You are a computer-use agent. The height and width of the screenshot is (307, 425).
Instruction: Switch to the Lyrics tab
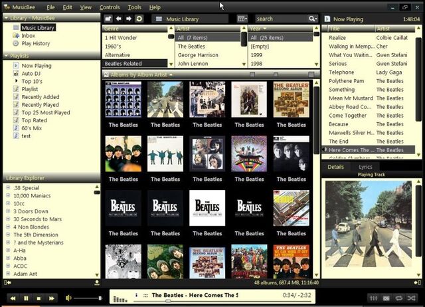click(x=365, y=167)
